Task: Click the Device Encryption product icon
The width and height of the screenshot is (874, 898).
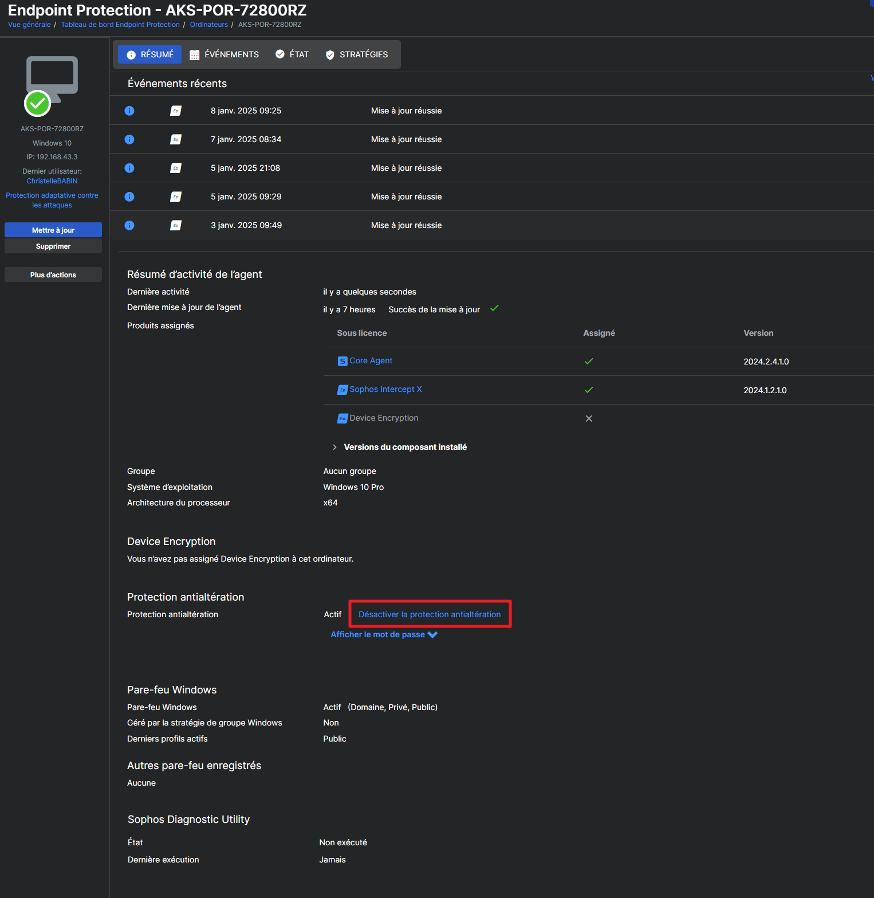Action: click(x=342, y=418)
